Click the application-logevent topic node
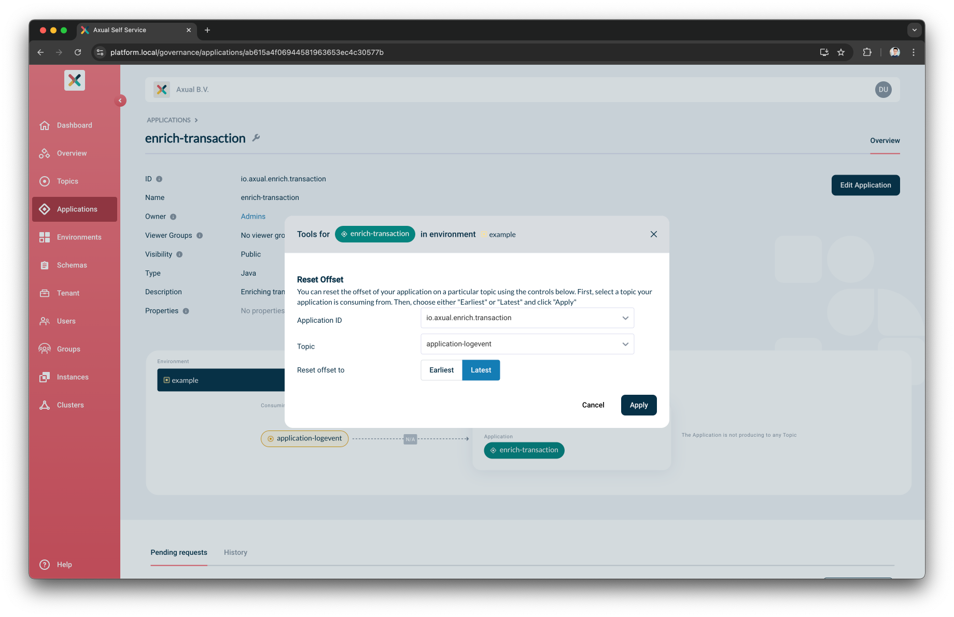The image size is (954, 617). tap(305, 439)
